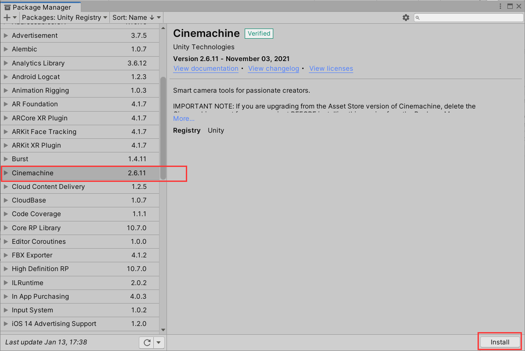Select the Cloud Content Delivery package

(x=80, y=187)
